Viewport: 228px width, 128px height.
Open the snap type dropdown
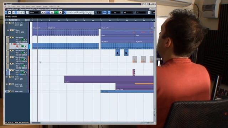click(115, 12)
